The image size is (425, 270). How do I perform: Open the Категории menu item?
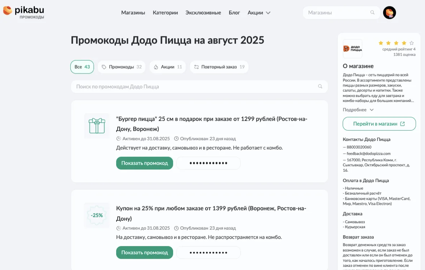(165, 13)
